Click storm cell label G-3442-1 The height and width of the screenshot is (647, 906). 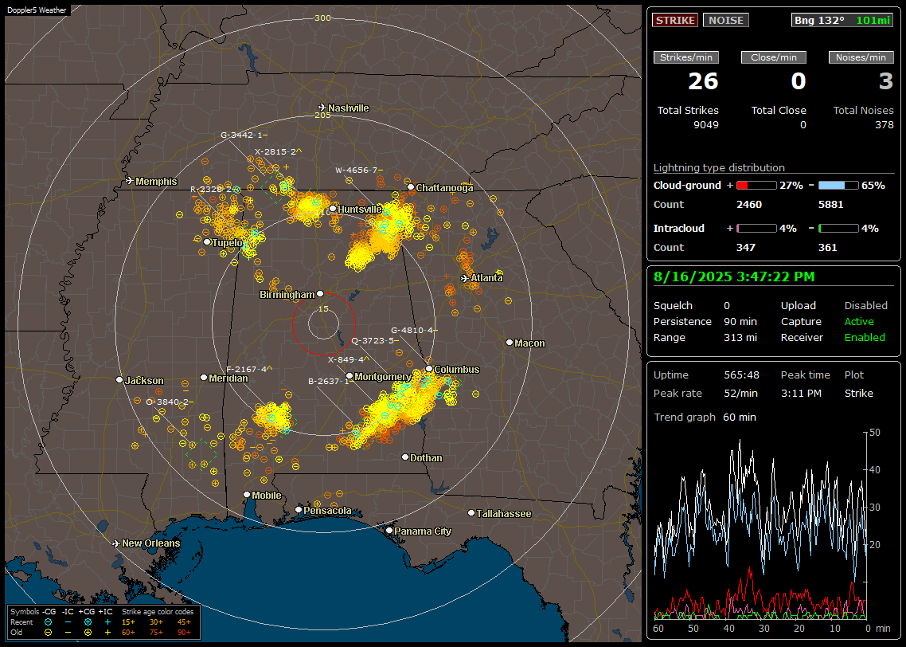coord(244,135)
